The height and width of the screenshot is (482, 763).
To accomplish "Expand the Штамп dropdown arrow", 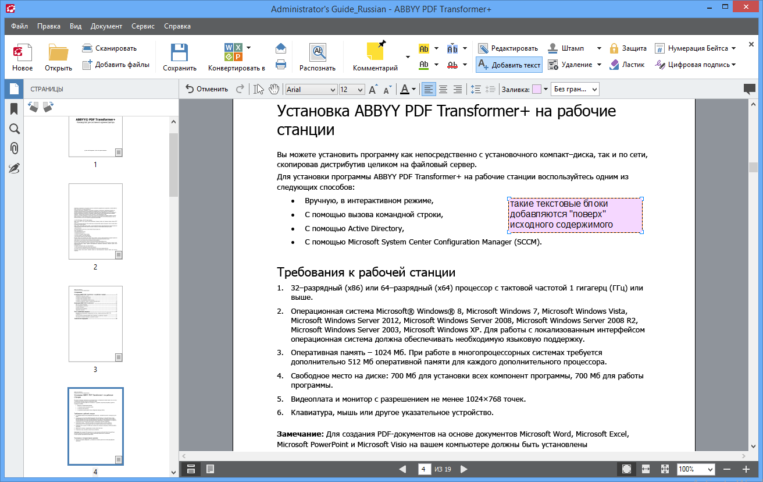I will (598, 48).
